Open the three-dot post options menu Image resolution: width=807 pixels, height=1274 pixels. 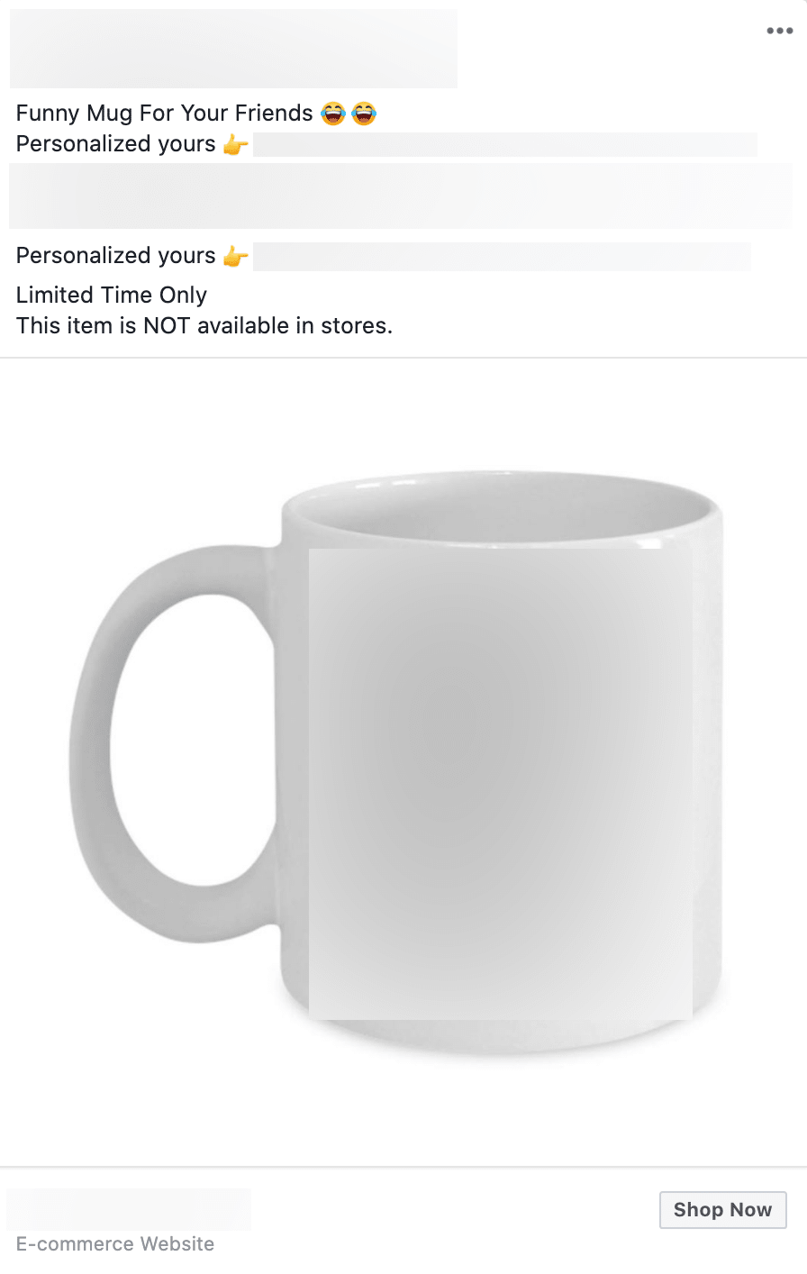(x=779, y=31)
